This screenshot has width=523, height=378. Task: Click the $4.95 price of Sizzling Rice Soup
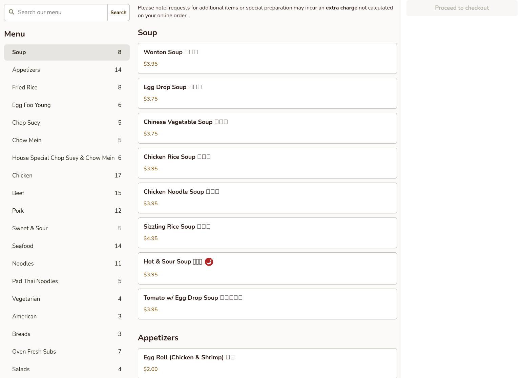151,238
